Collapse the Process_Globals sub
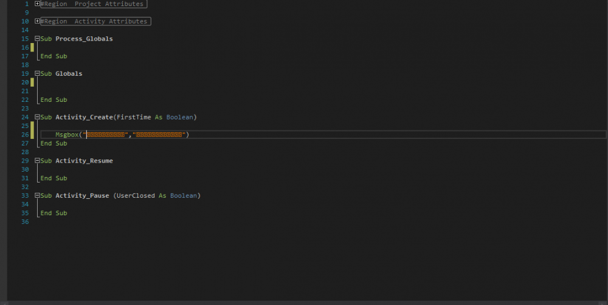608x305 pixels. click(38, 39)
